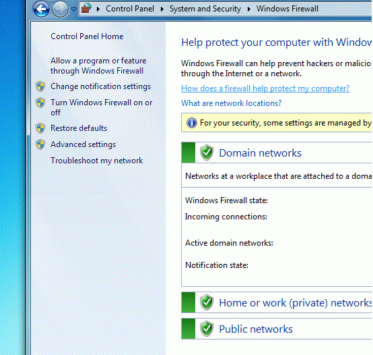Open What are network locations link
This screenshot has height=355, width=373.
tap(231, 103)
